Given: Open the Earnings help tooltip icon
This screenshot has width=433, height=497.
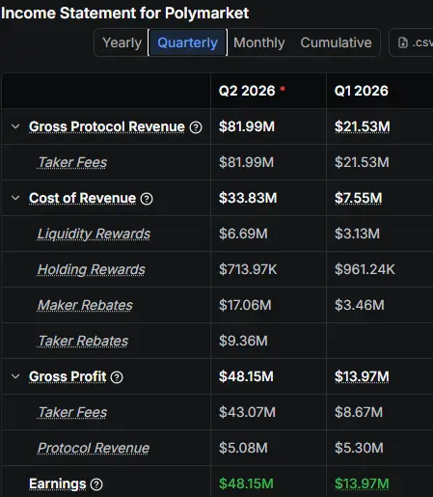Looking at the screenshot, I should point(96,484).
